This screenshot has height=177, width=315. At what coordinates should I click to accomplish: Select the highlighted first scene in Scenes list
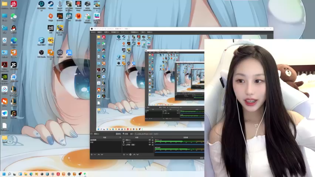106,140
